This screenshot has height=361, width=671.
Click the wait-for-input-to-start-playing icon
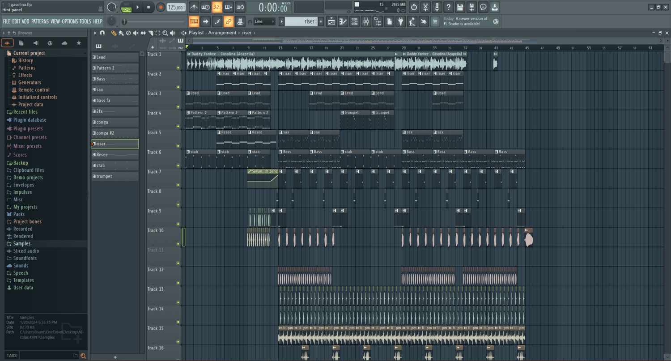pyautogui.click(x=205, y=7)
